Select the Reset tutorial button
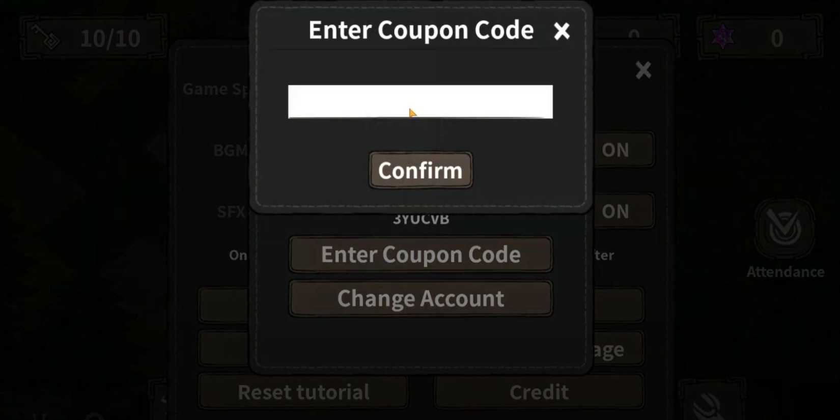The image size is (840, 420). tap(303, 392)
